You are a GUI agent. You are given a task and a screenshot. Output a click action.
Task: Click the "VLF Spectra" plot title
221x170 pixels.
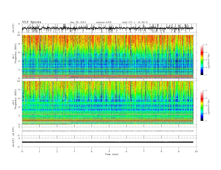(x=32, y=22)
